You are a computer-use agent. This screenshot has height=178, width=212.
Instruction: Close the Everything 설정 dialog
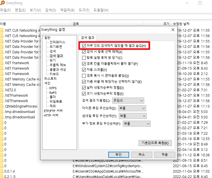(x=173, y=30)
